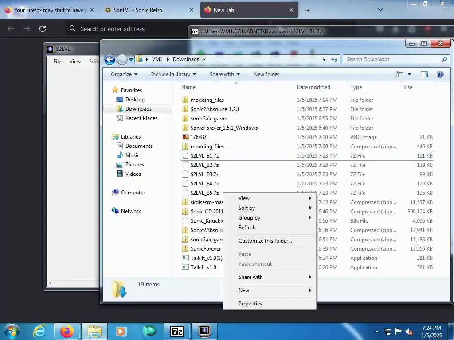Click the Windows Media Player taskbar icon

[x=121, y=331]
